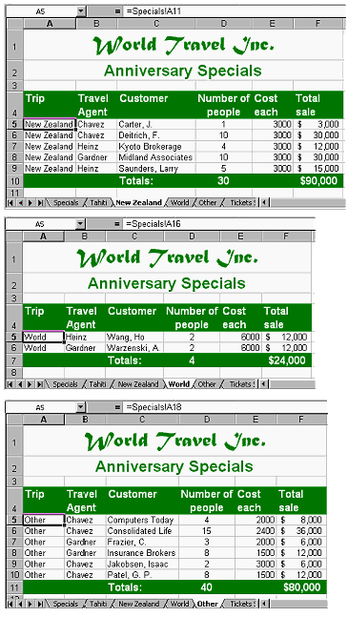Viewport: 348px width, 617px height.
Task: Click Select All corner in New Zealand window
Action: [x=15, y=24]
